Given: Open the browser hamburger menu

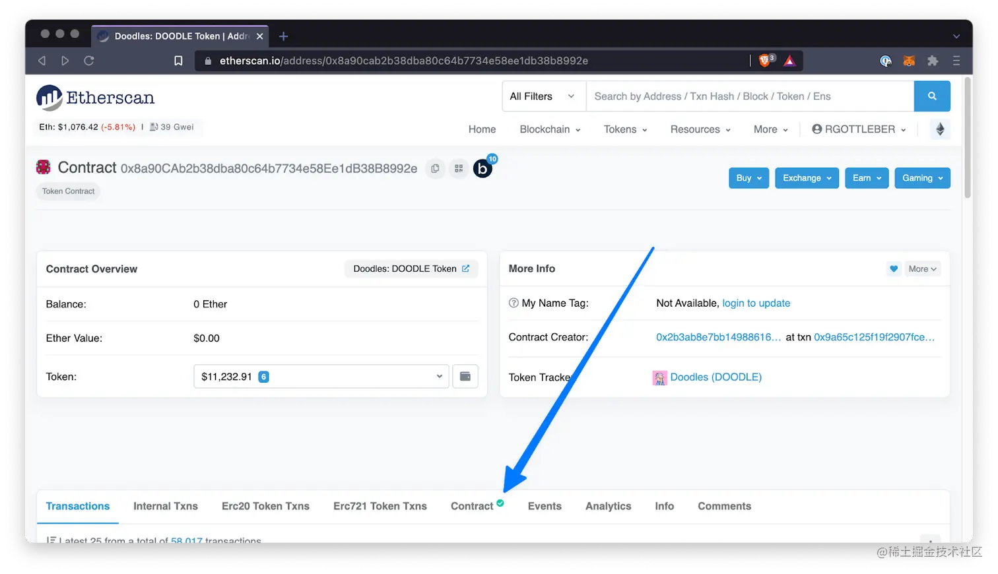Looking at the screenshot, I should click(x=956, y=61).
